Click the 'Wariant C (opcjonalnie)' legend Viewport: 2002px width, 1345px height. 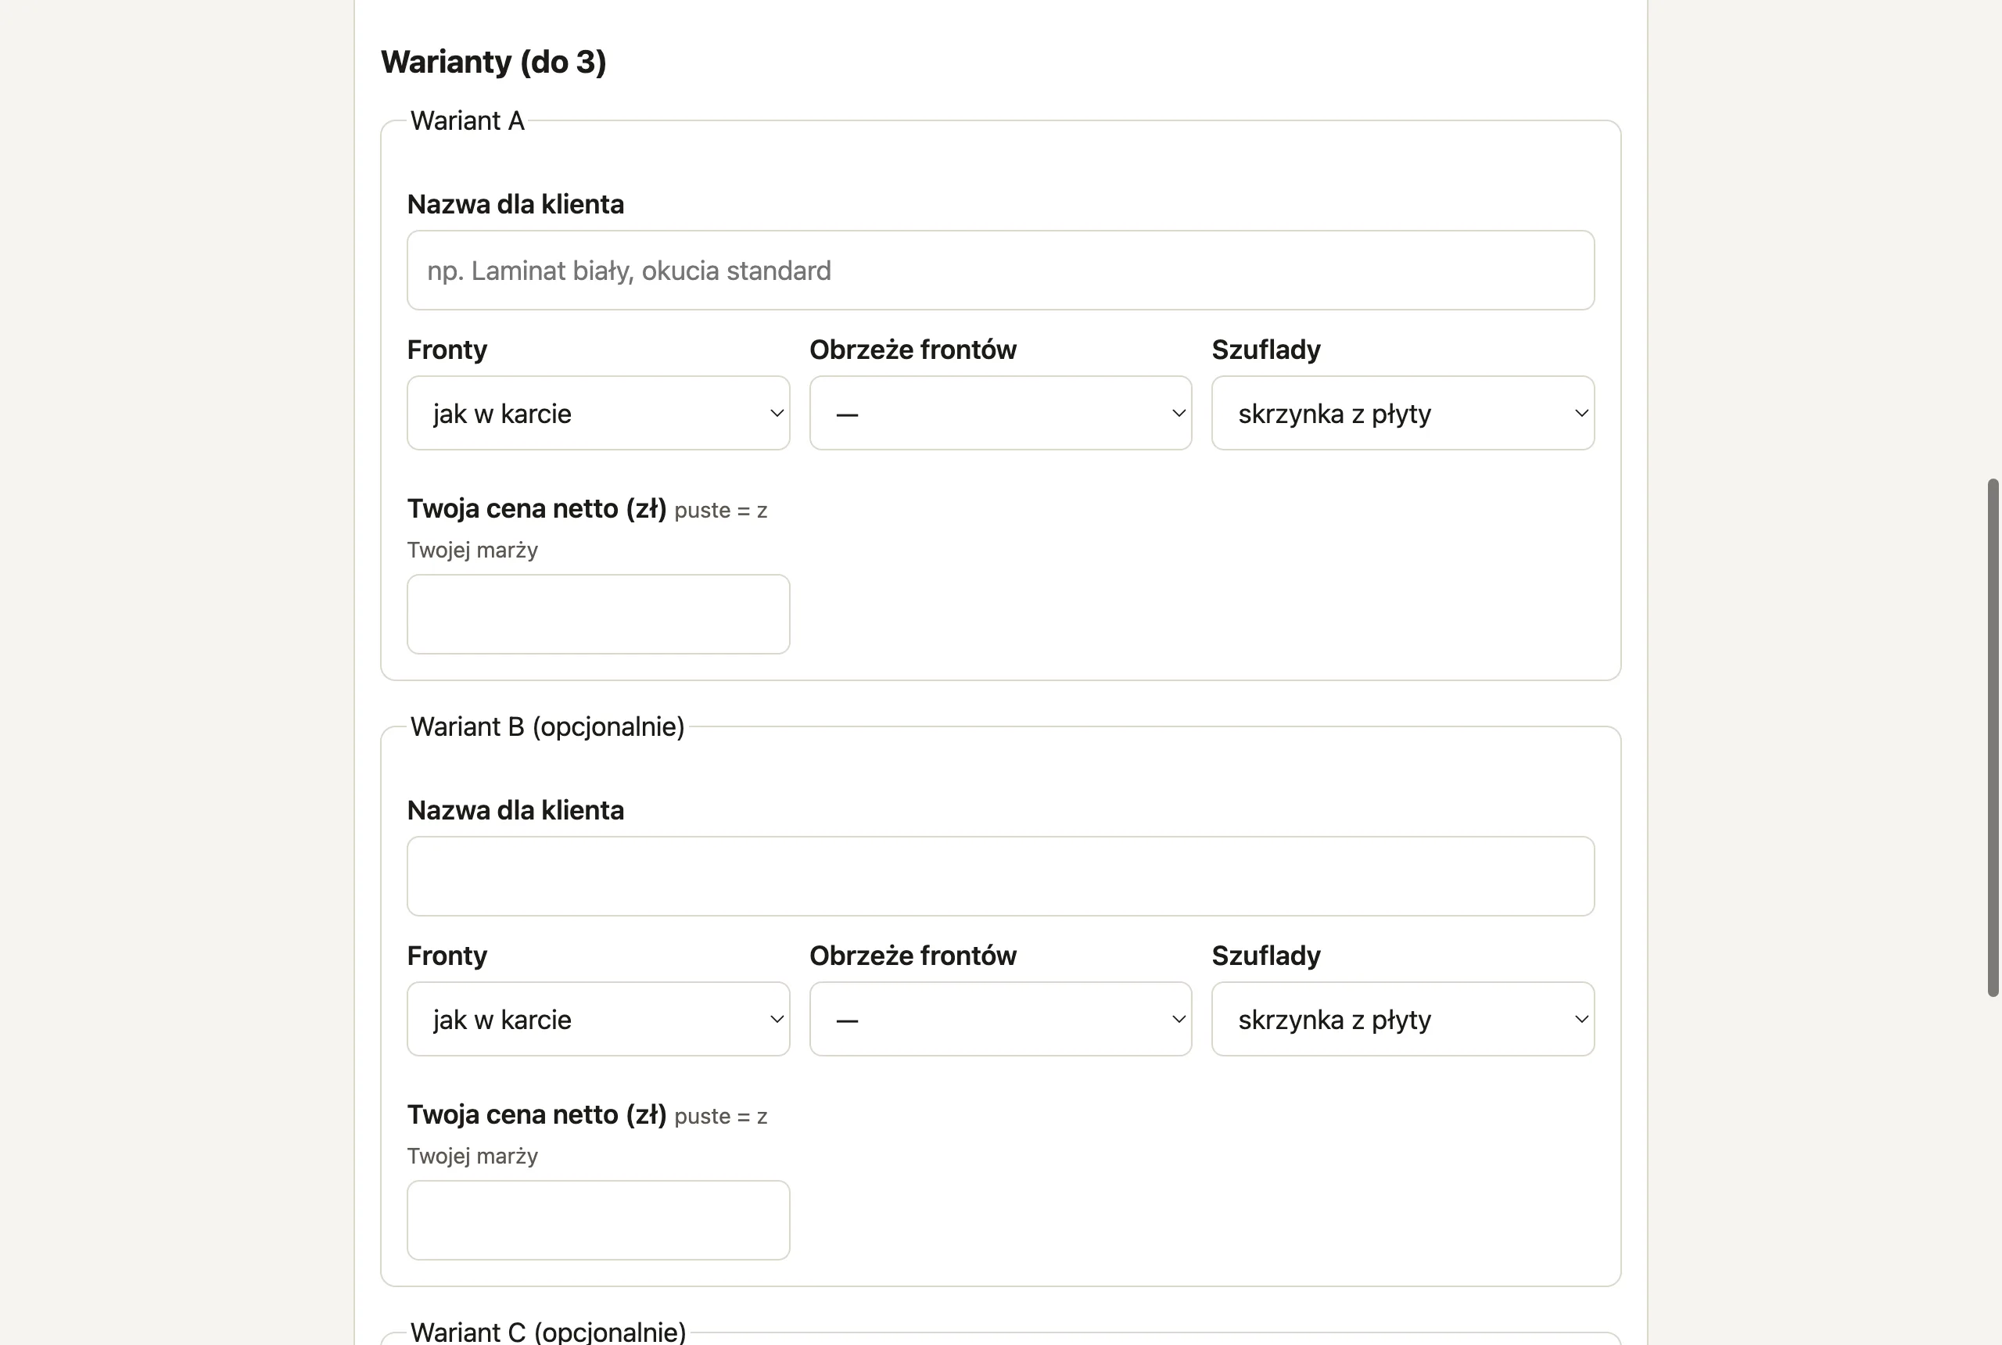pyautogui.click(x=548, y=1331)
